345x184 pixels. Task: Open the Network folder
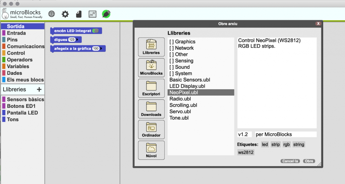pyautogui.click(x=201, y=48)
